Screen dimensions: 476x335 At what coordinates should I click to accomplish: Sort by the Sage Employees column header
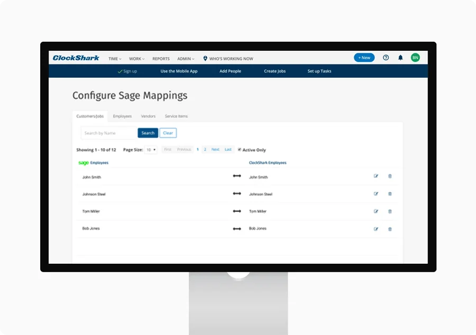[99, 163]
